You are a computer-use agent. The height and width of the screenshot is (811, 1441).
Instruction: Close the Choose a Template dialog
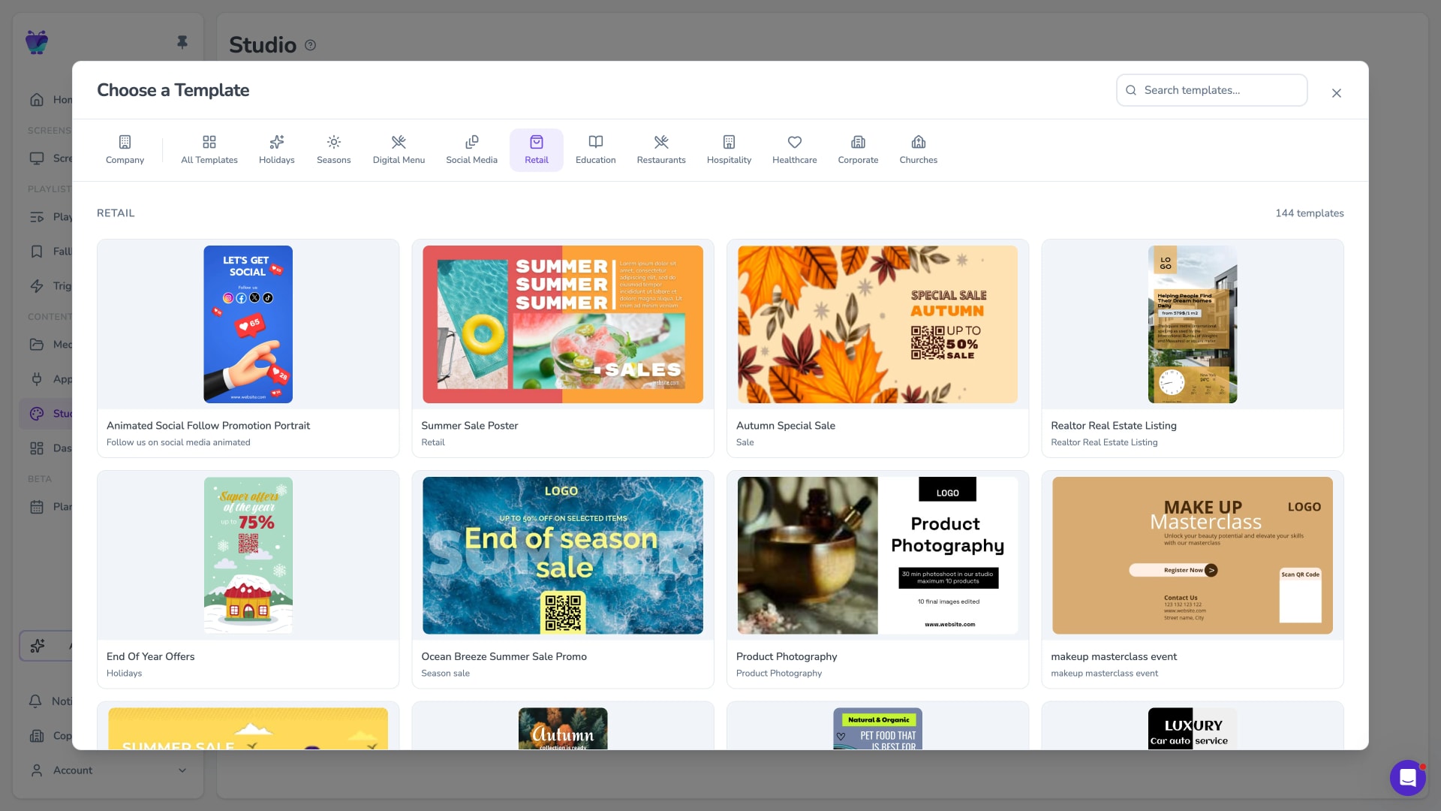click(x=1337, y=93)
